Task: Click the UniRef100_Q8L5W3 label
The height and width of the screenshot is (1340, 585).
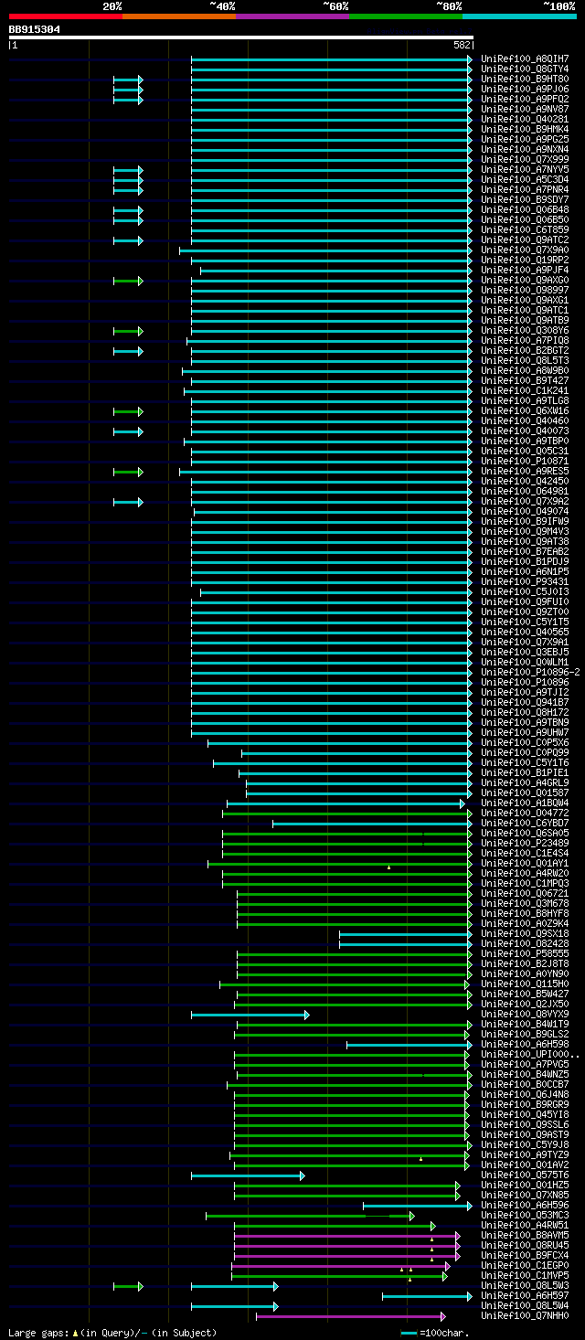Action: point(525,1285)
